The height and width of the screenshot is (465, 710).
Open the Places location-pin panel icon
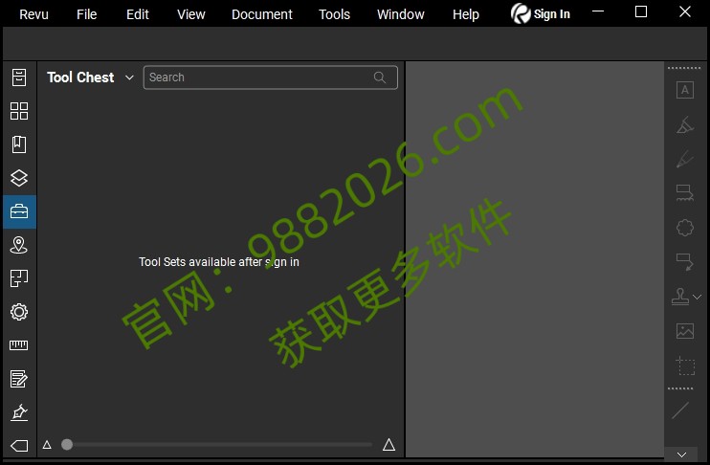tap(19, 245)
